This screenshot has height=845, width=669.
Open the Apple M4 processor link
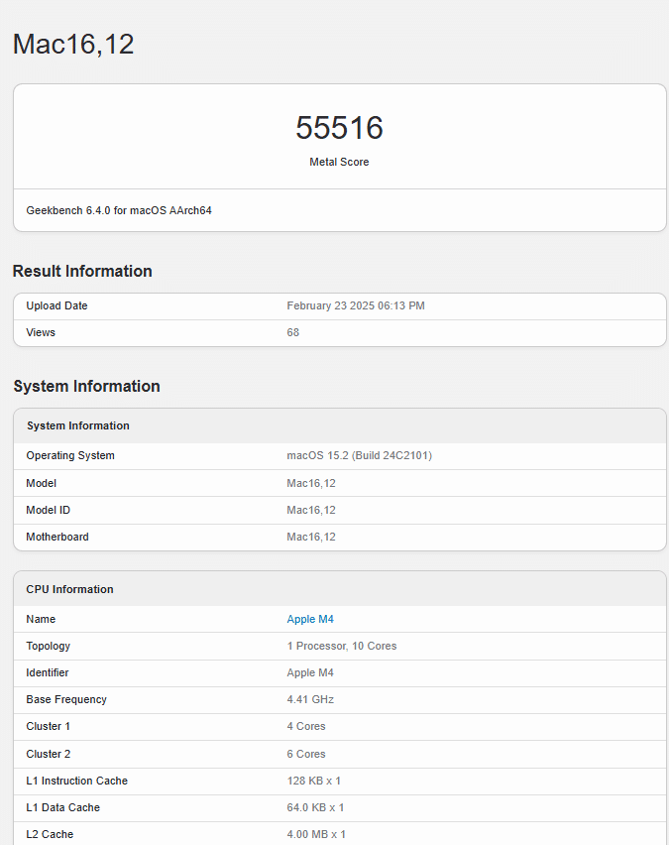coord(310,619)
